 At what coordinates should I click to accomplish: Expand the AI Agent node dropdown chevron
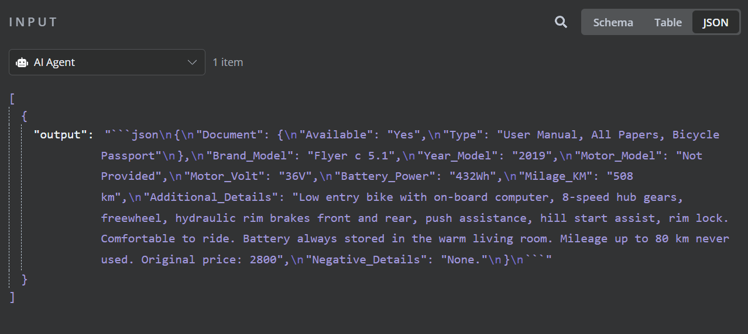[x=192, y=62]
